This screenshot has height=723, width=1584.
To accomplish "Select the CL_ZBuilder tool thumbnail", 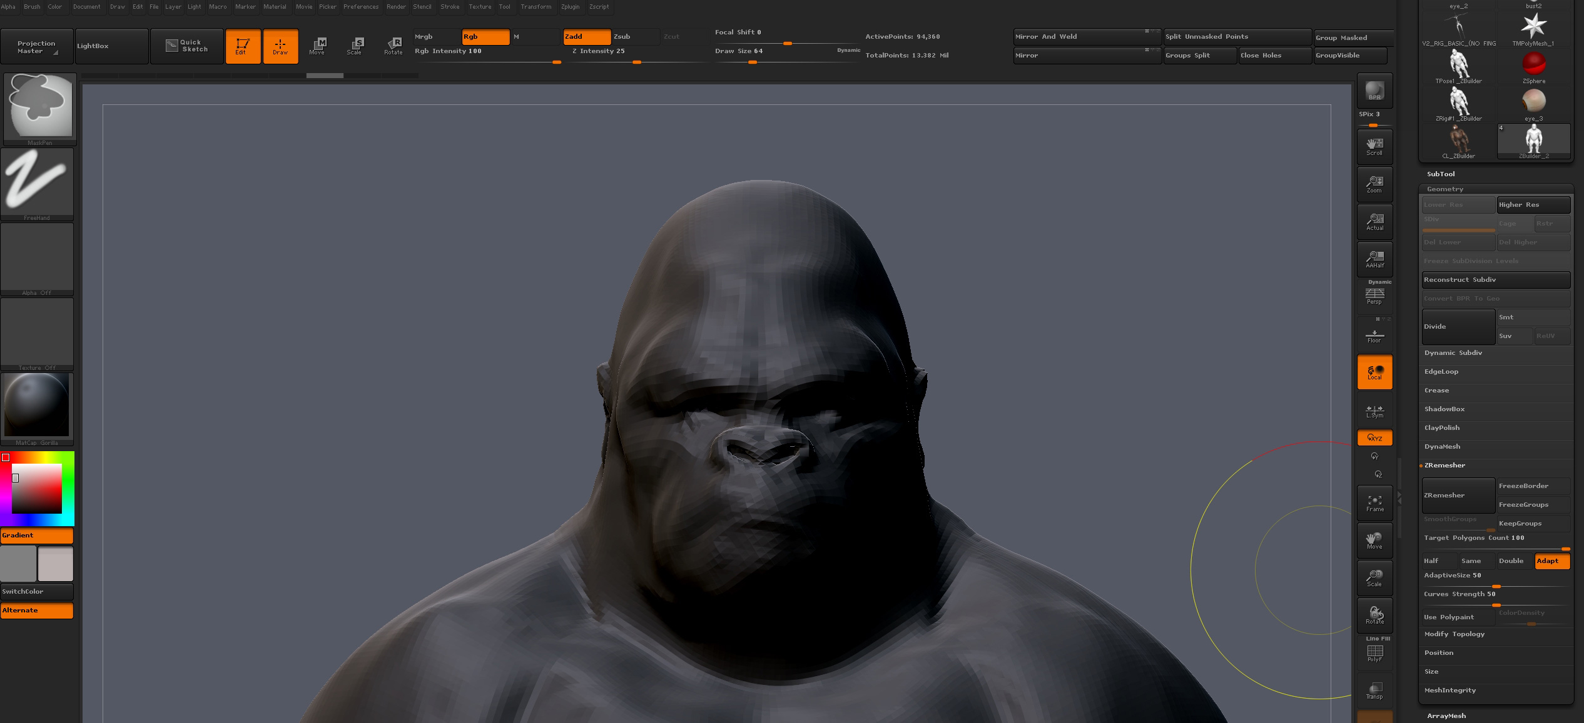I will point(1458,142).
